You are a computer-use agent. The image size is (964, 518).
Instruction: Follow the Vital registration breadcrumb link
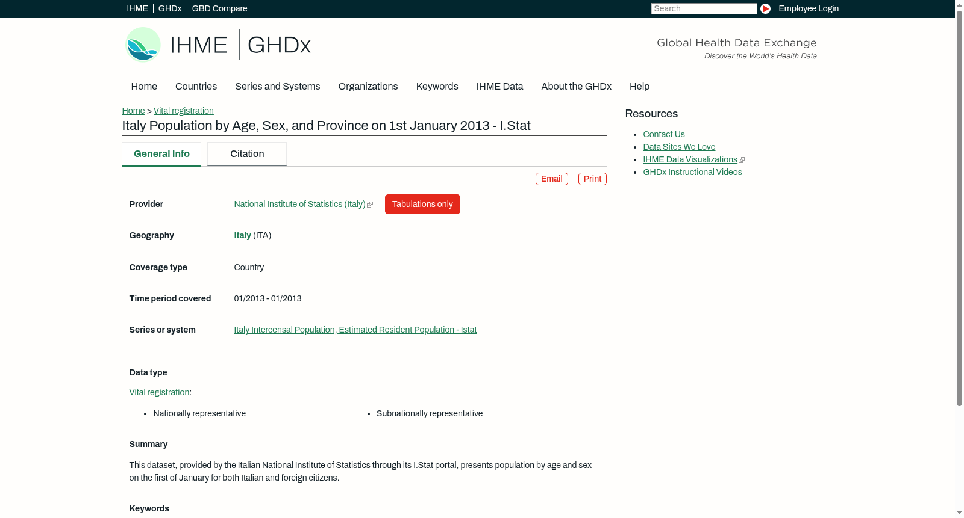184,111
